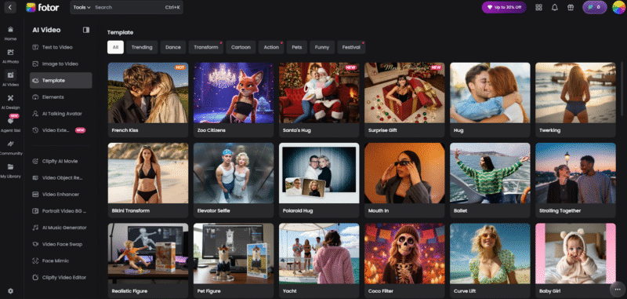The height and width of the screenshot is (299, 627).
Task: Open AI Video in the left rail
Action: [10, 78]
